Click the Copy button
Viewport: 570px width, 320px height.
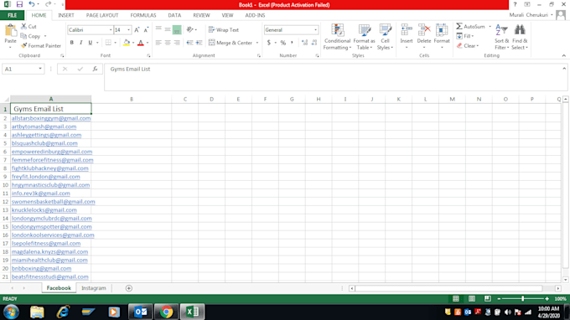click(30, 36)
